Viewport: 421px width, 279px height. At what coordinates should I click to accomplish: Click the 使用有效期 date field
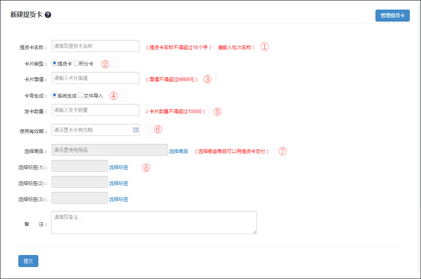pos(91,130)
